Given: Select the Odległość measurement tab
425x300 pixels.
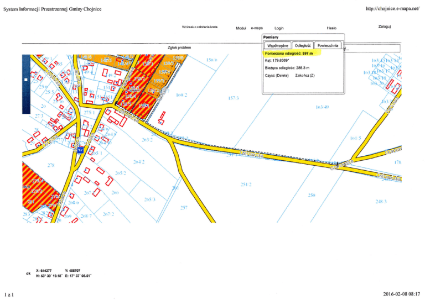Looking at the screenshot, I should click(x=303, y=45).
